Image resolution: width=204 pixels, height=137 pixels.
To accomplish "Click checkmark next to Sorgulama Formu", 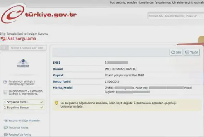I will pos(42,102).
